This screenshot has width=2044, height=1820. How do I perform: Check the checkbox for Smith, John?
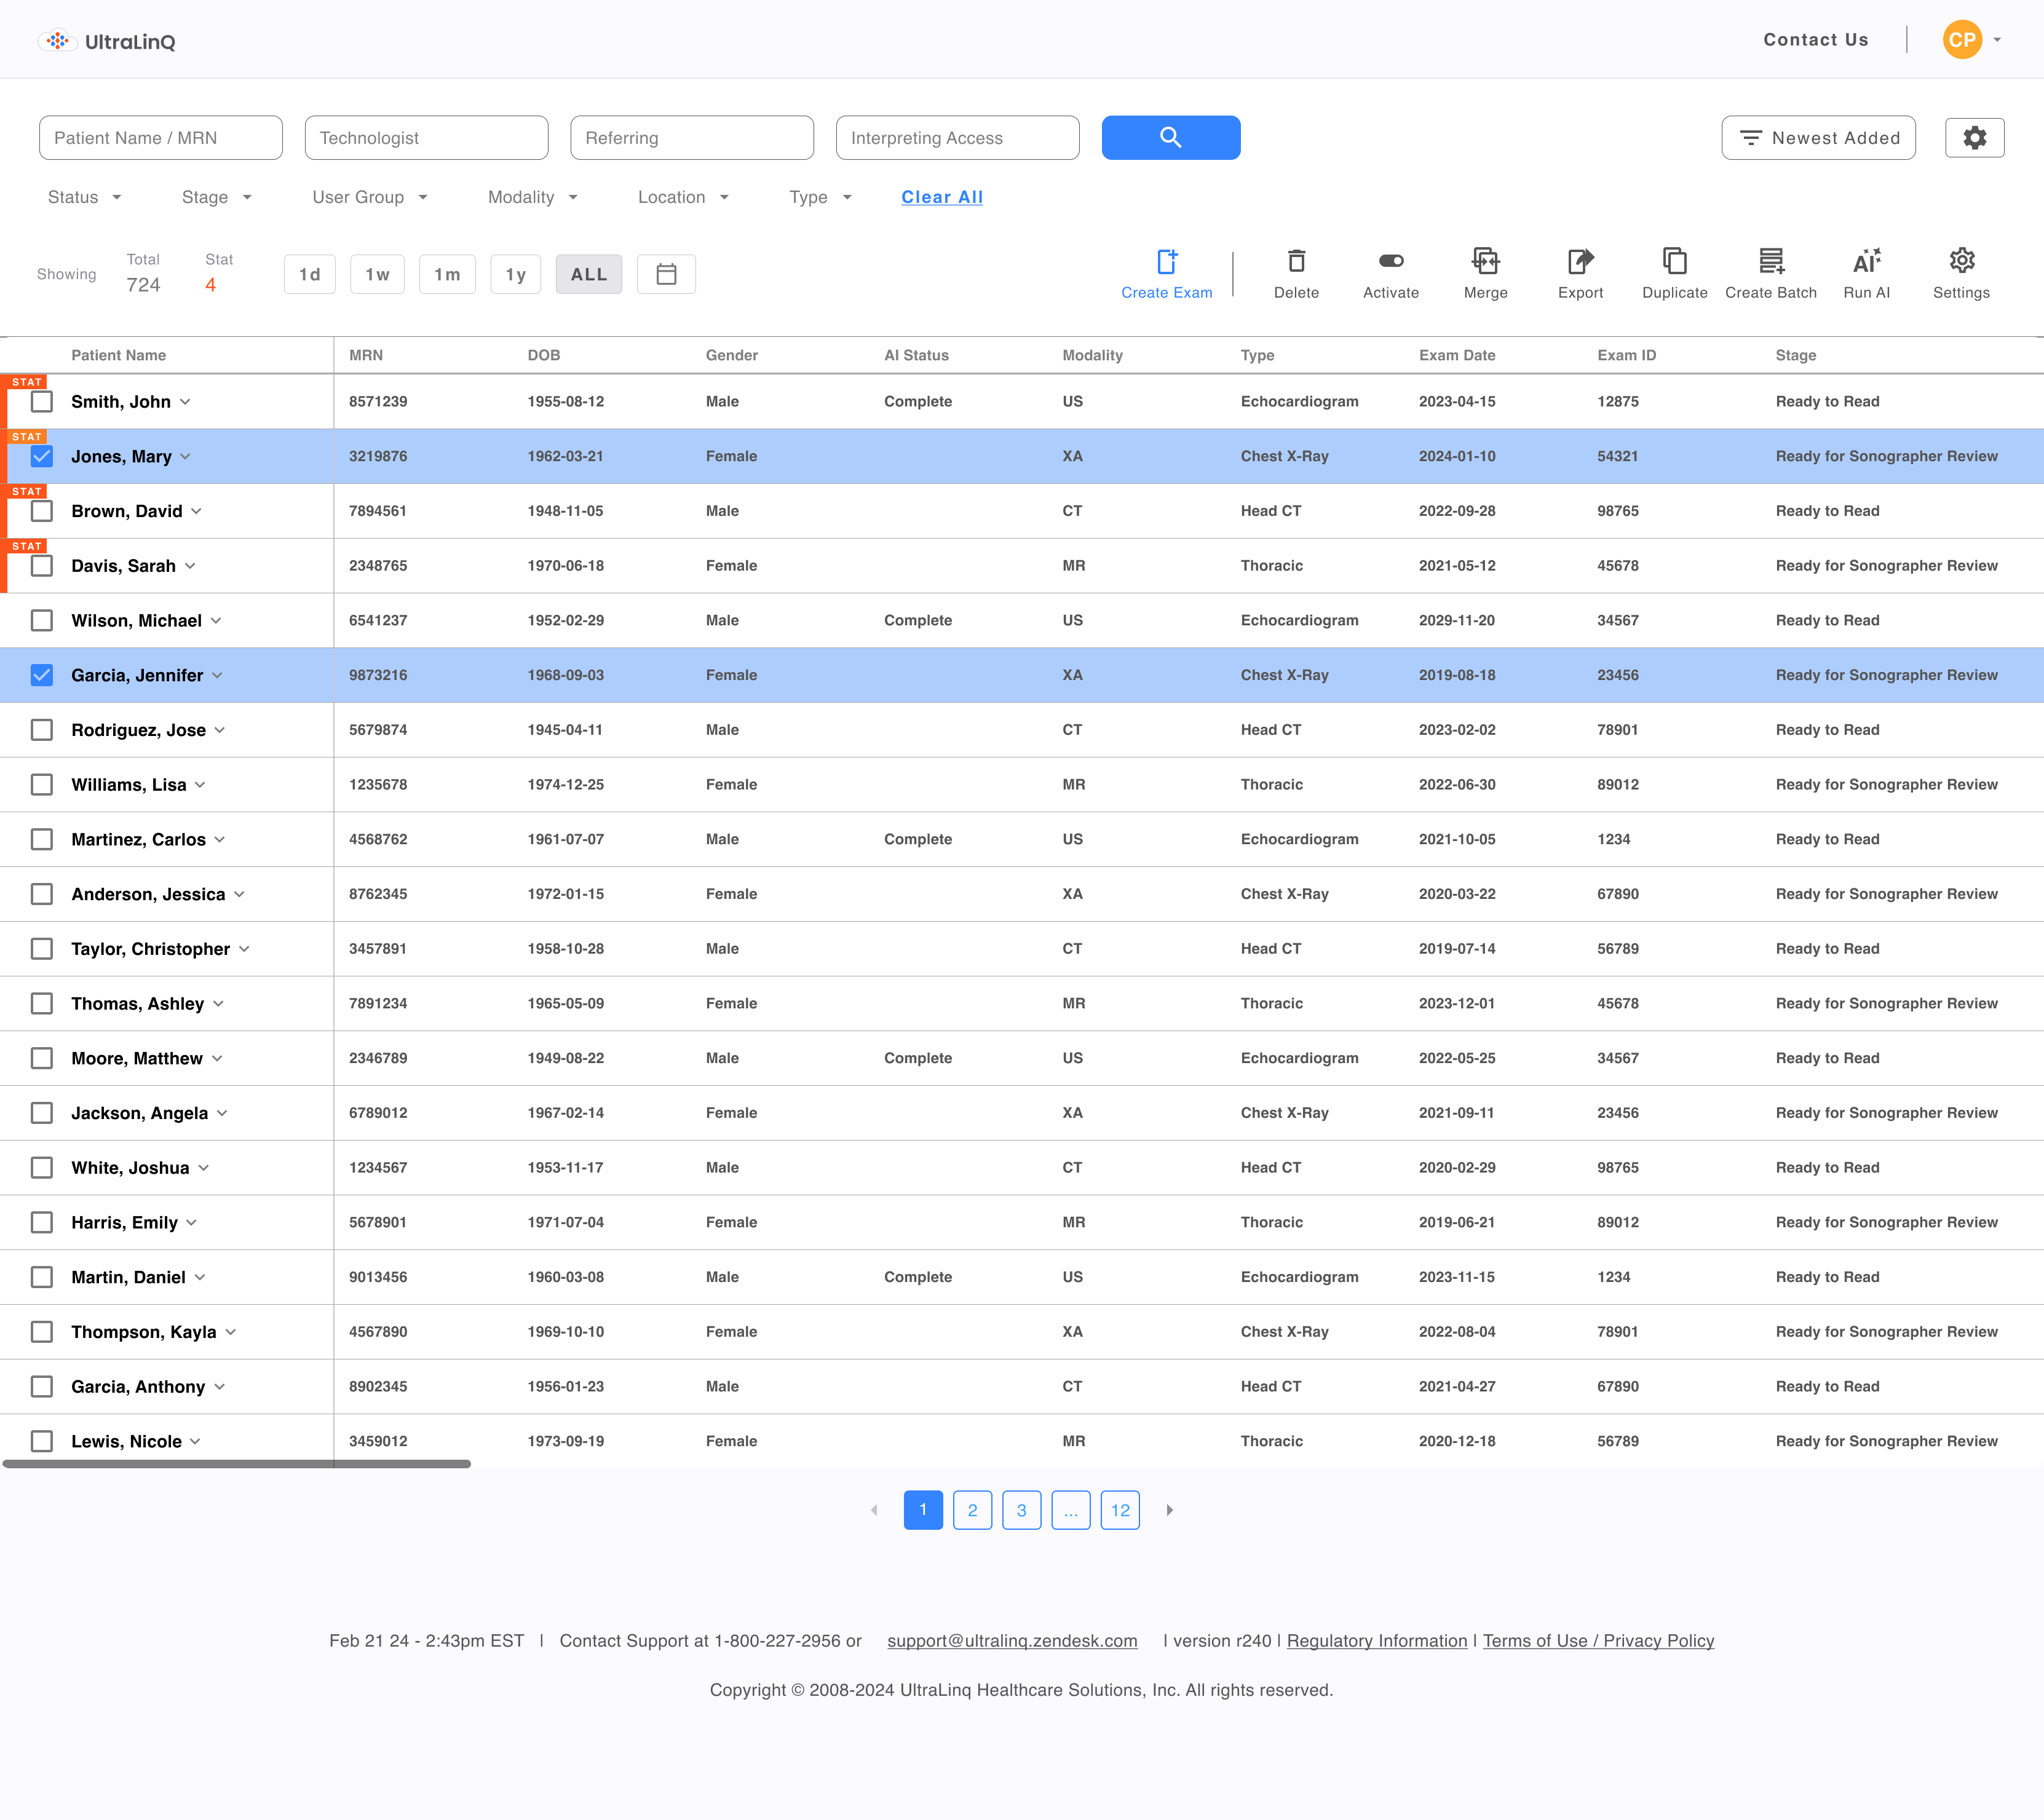(41, 401)
